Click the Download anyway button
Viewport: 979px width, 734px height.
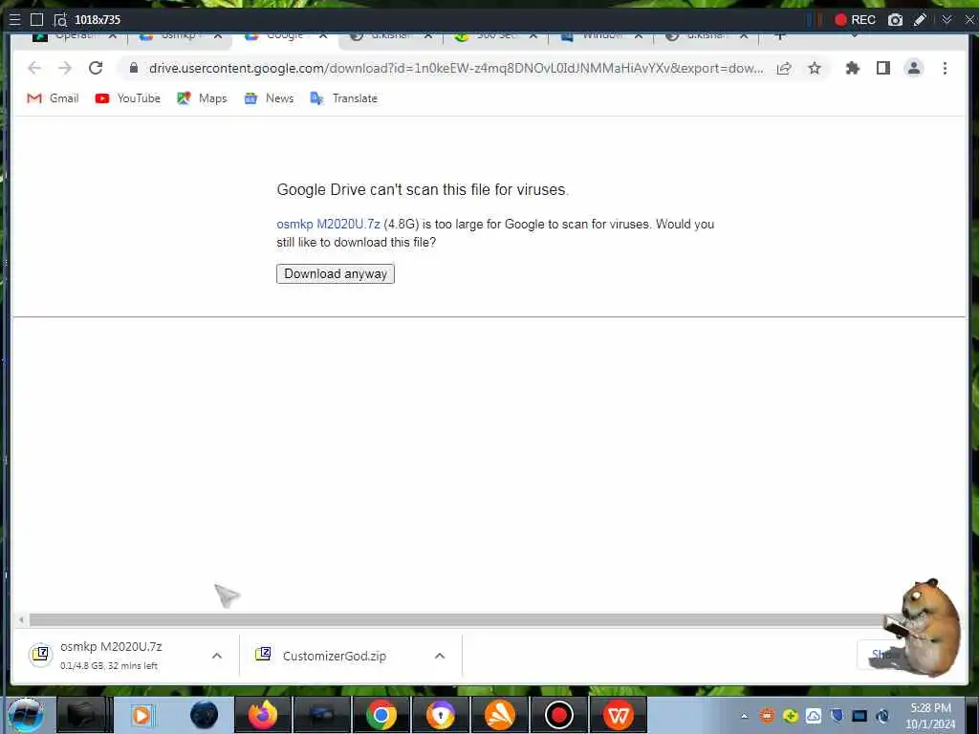(336, 274)
